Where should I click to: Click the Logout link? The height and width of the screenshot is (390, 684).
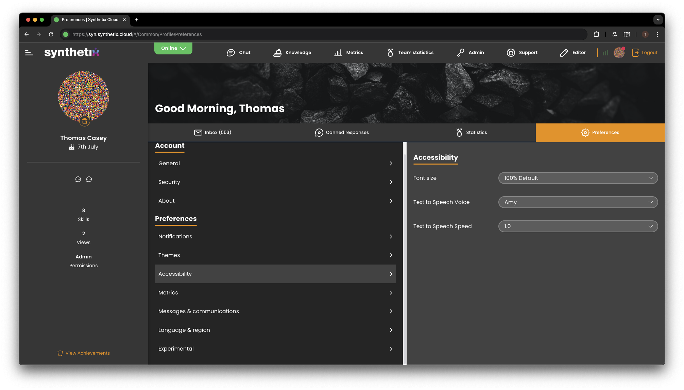coord(645,53)
